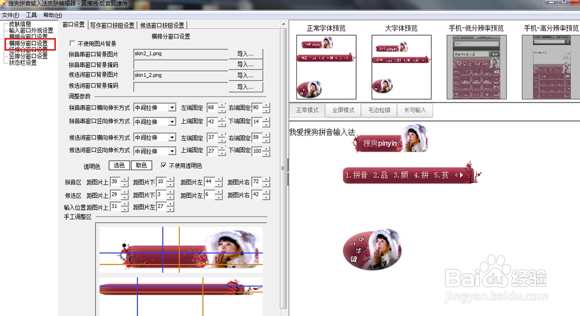Click the oval status bar preview image
Viewport: 580px width, 316px height.
pos(372,249)
